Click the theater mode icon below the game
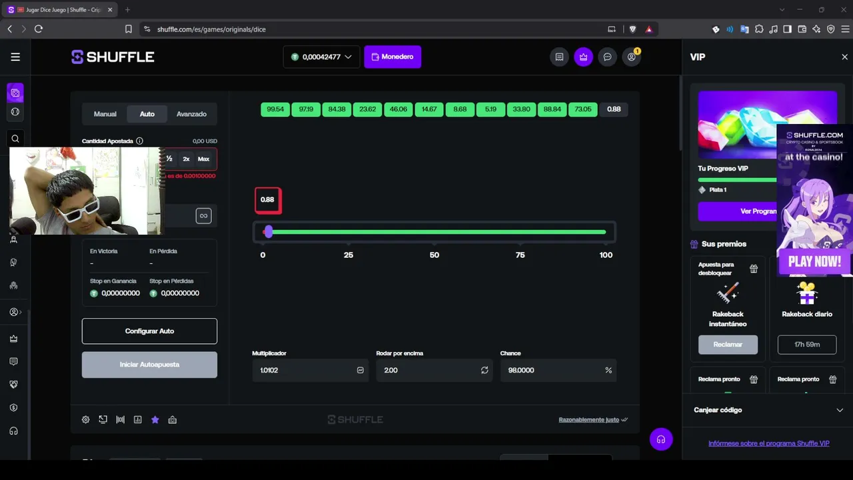 click(103, 420)
